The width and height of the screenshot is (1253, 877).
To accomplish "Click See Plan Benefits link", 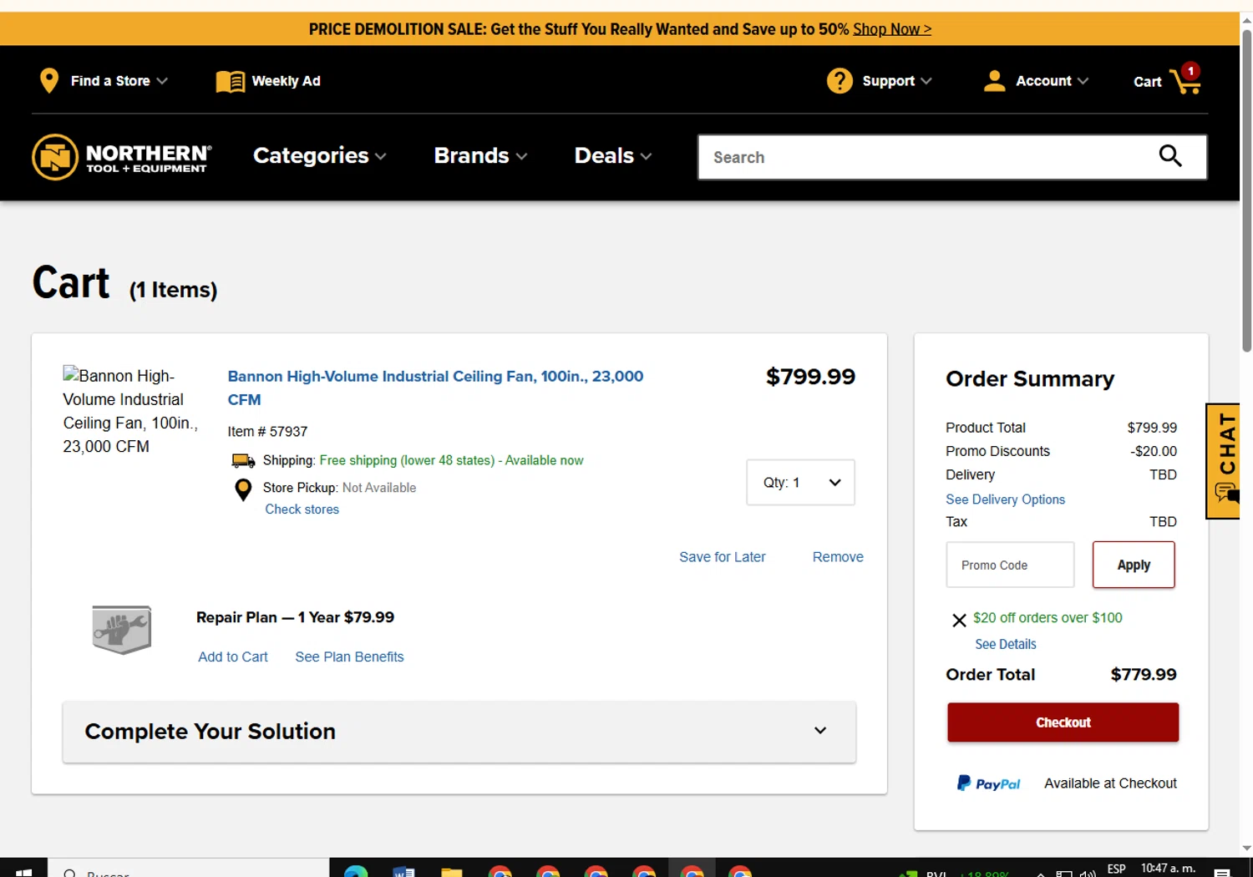I will 349,657.
